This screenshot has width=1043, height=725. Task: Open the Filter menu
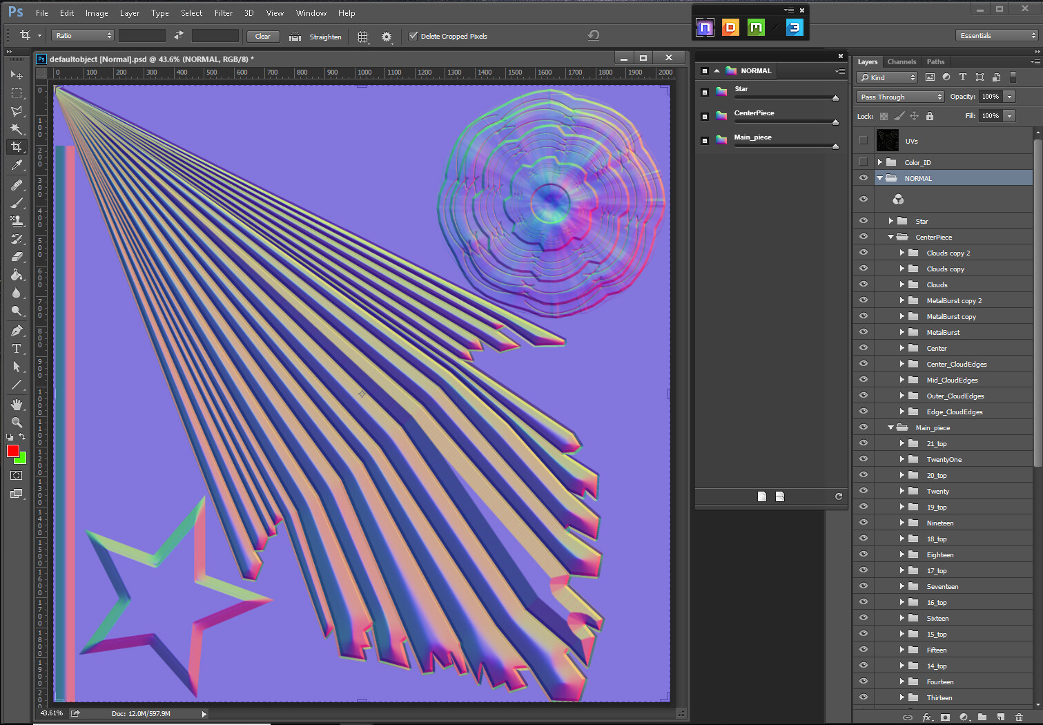[223, 13]
